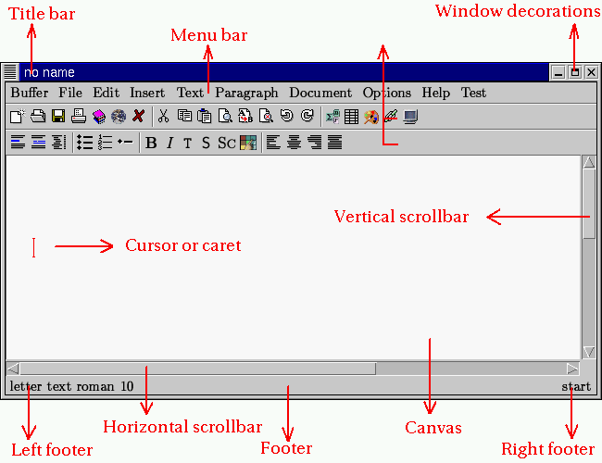This screenshot has width=602, height=463.
Task: Click the new document icon
Action: pos(17,117)
